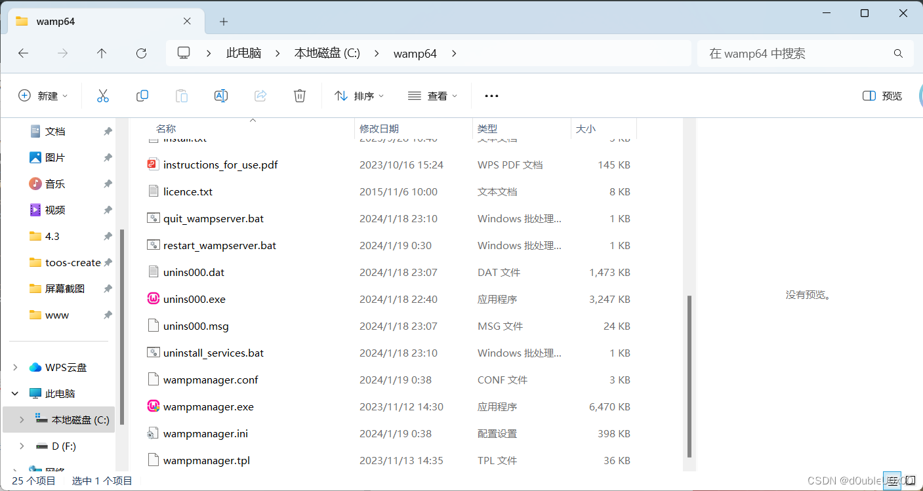
Task: Select the unins000.exe application icon
Action: (154, 299)
